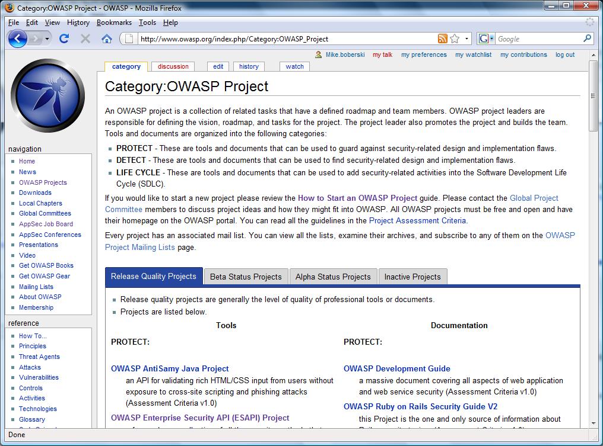The width and height of the screenshot is (603, 446).
Task: Click the watch tab
Action: tap(294, 66)
